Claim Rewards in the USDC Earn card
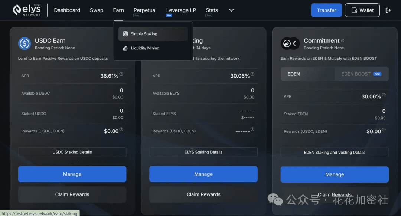Screen dimensions: 401x216 click(x=72, y=194)
